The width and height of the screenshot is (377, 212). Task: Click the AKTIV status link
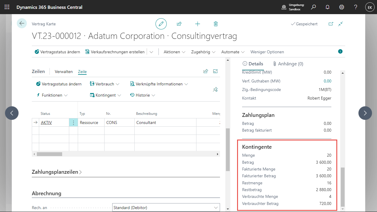click(46, 122)
